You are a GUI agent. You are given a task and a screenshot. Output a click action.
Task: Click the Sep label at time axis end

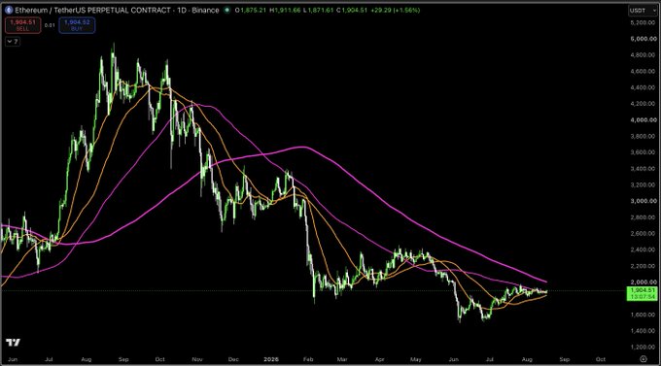tap(565, 359)
